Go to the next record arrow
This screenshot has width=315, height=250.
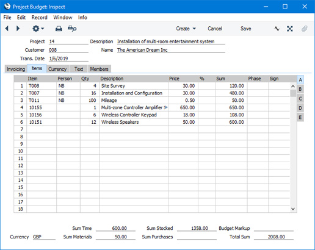tap(18, 29)
